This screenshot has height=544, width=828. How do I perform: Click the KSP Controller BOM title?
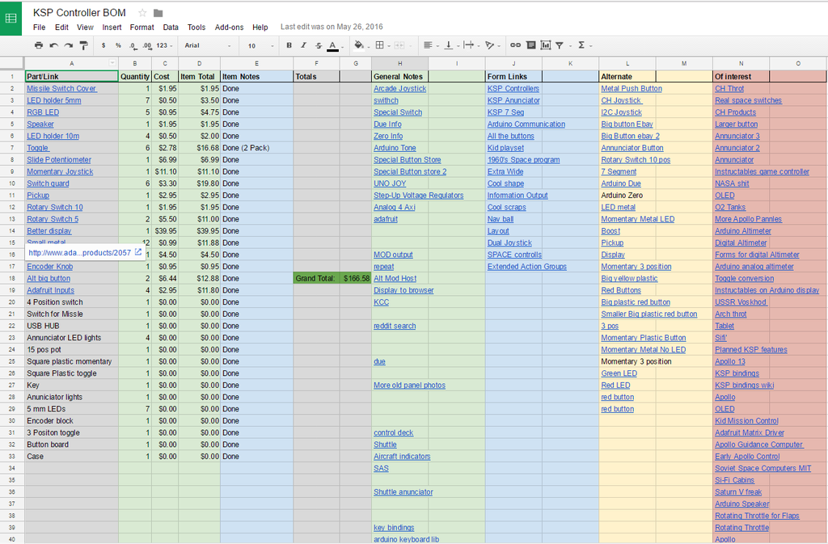(80, 13)
